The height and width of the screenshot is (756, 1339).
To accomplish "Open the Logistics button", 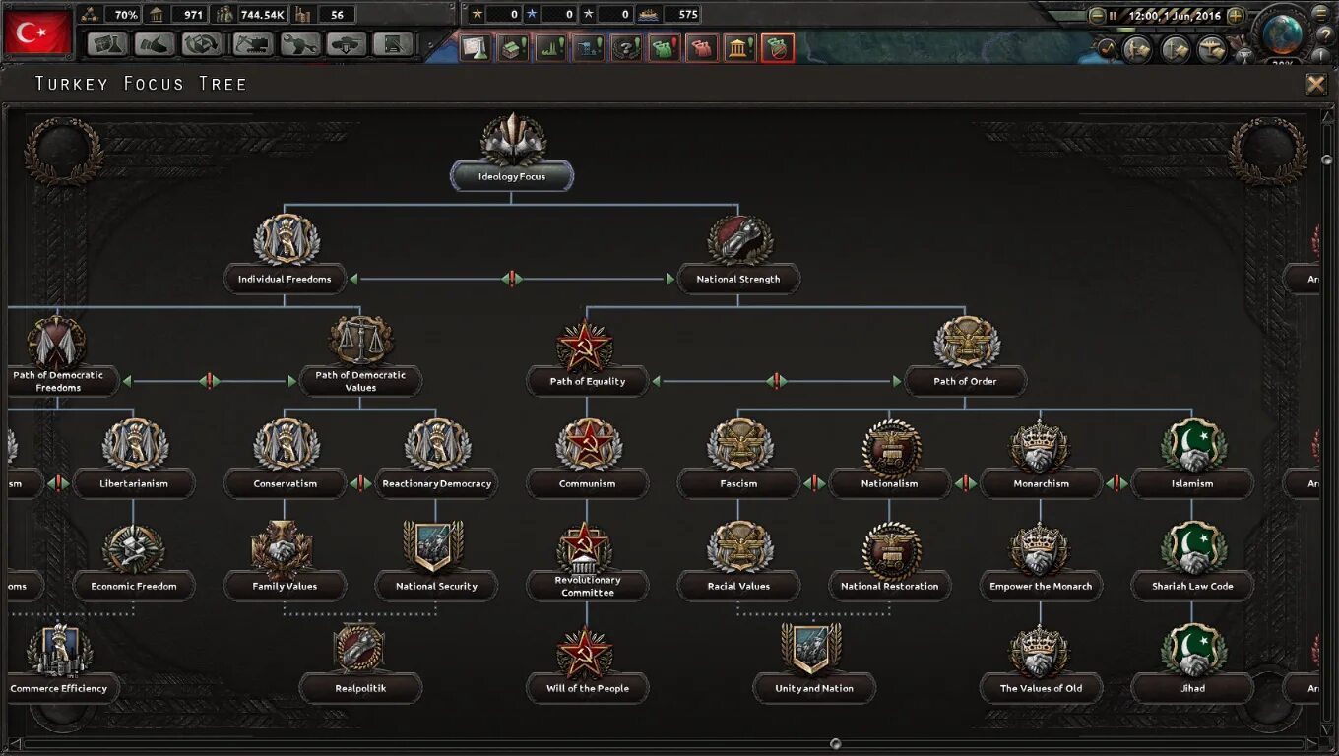I will (394, 44).
